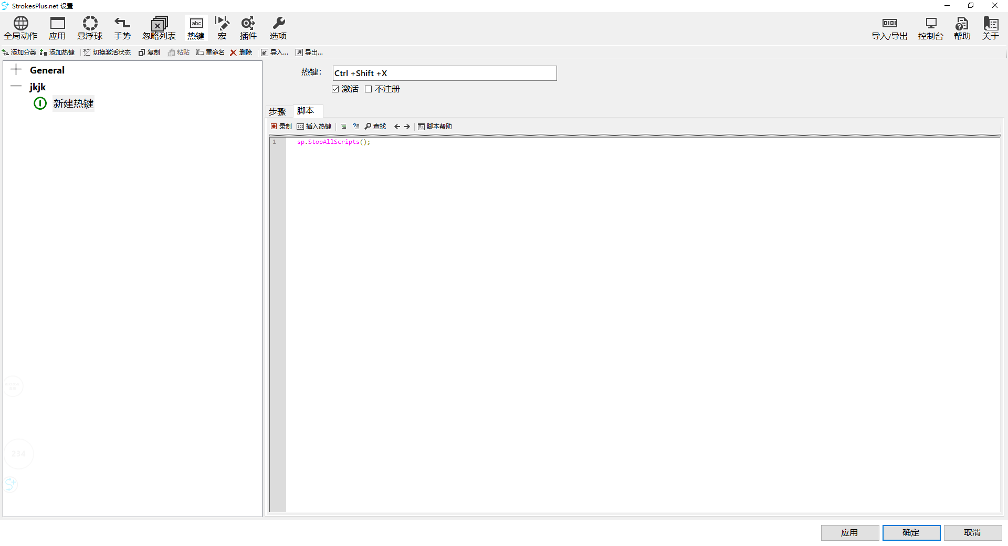Open the 全局动作 (Global Actions) section
1008x546 pixels.
[21, 28]
